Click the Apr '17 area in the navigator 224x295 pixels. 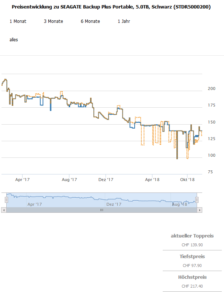point(35,204)
